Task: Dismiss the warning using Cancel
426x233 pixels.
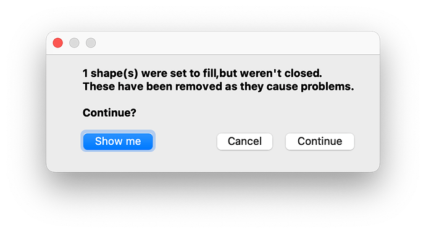Action: coord(244,141)
